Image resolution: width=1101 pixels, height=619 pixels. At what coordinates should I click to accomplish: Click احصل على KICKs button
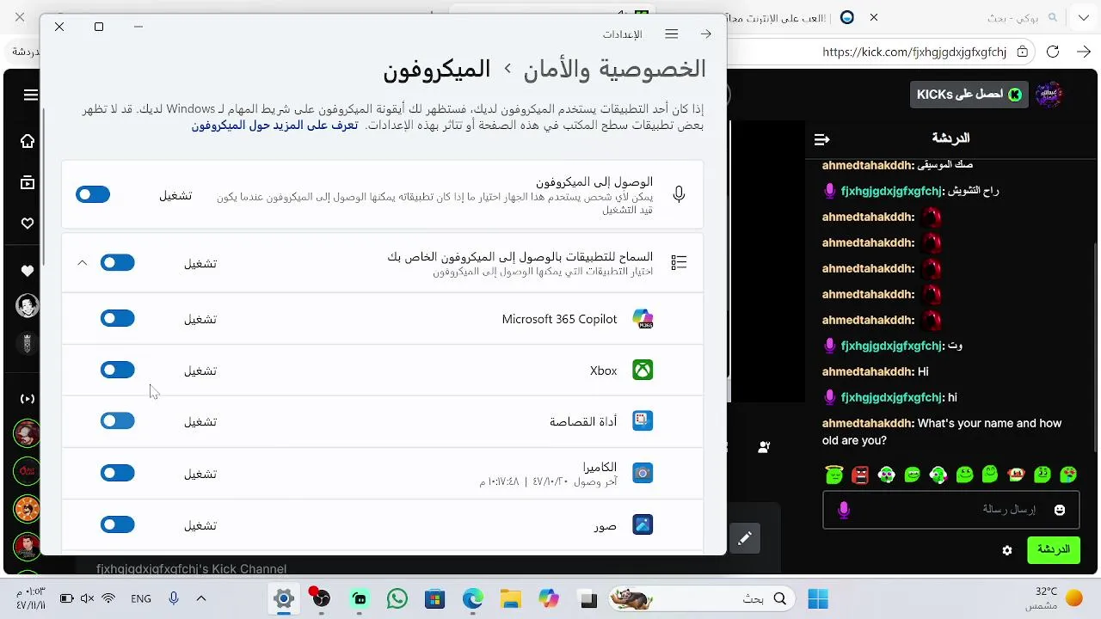coord(969,95)
